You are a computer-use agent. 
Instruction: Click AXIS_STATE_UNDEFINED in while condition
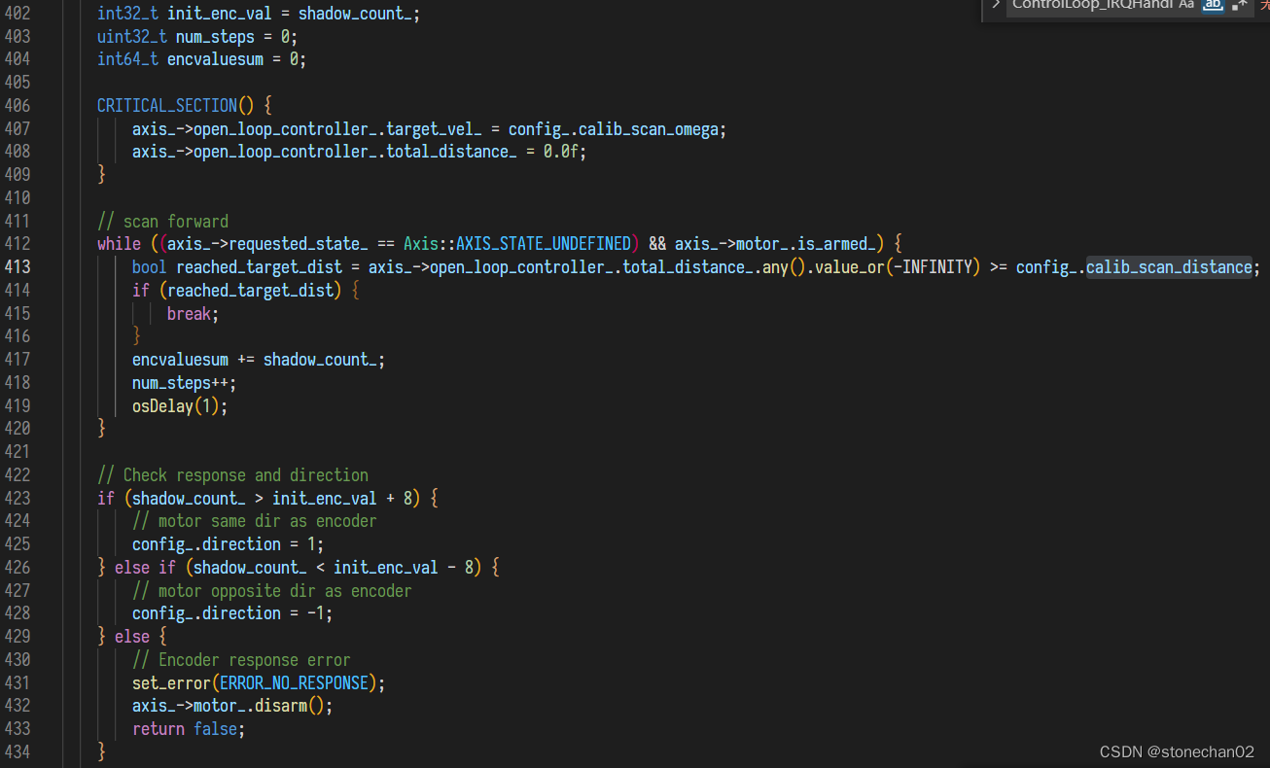(544, 243)
